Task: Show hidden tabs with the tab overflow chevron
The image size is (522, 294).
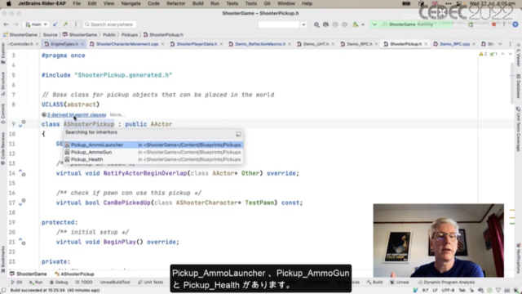Action: [500, 44]
